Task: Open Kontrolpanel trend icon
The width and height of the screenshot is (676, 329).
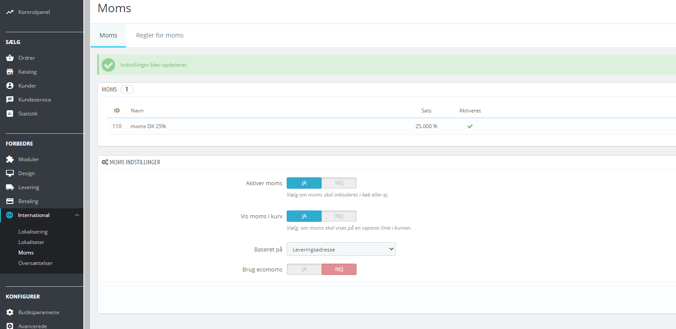Action: pos(10,12)
